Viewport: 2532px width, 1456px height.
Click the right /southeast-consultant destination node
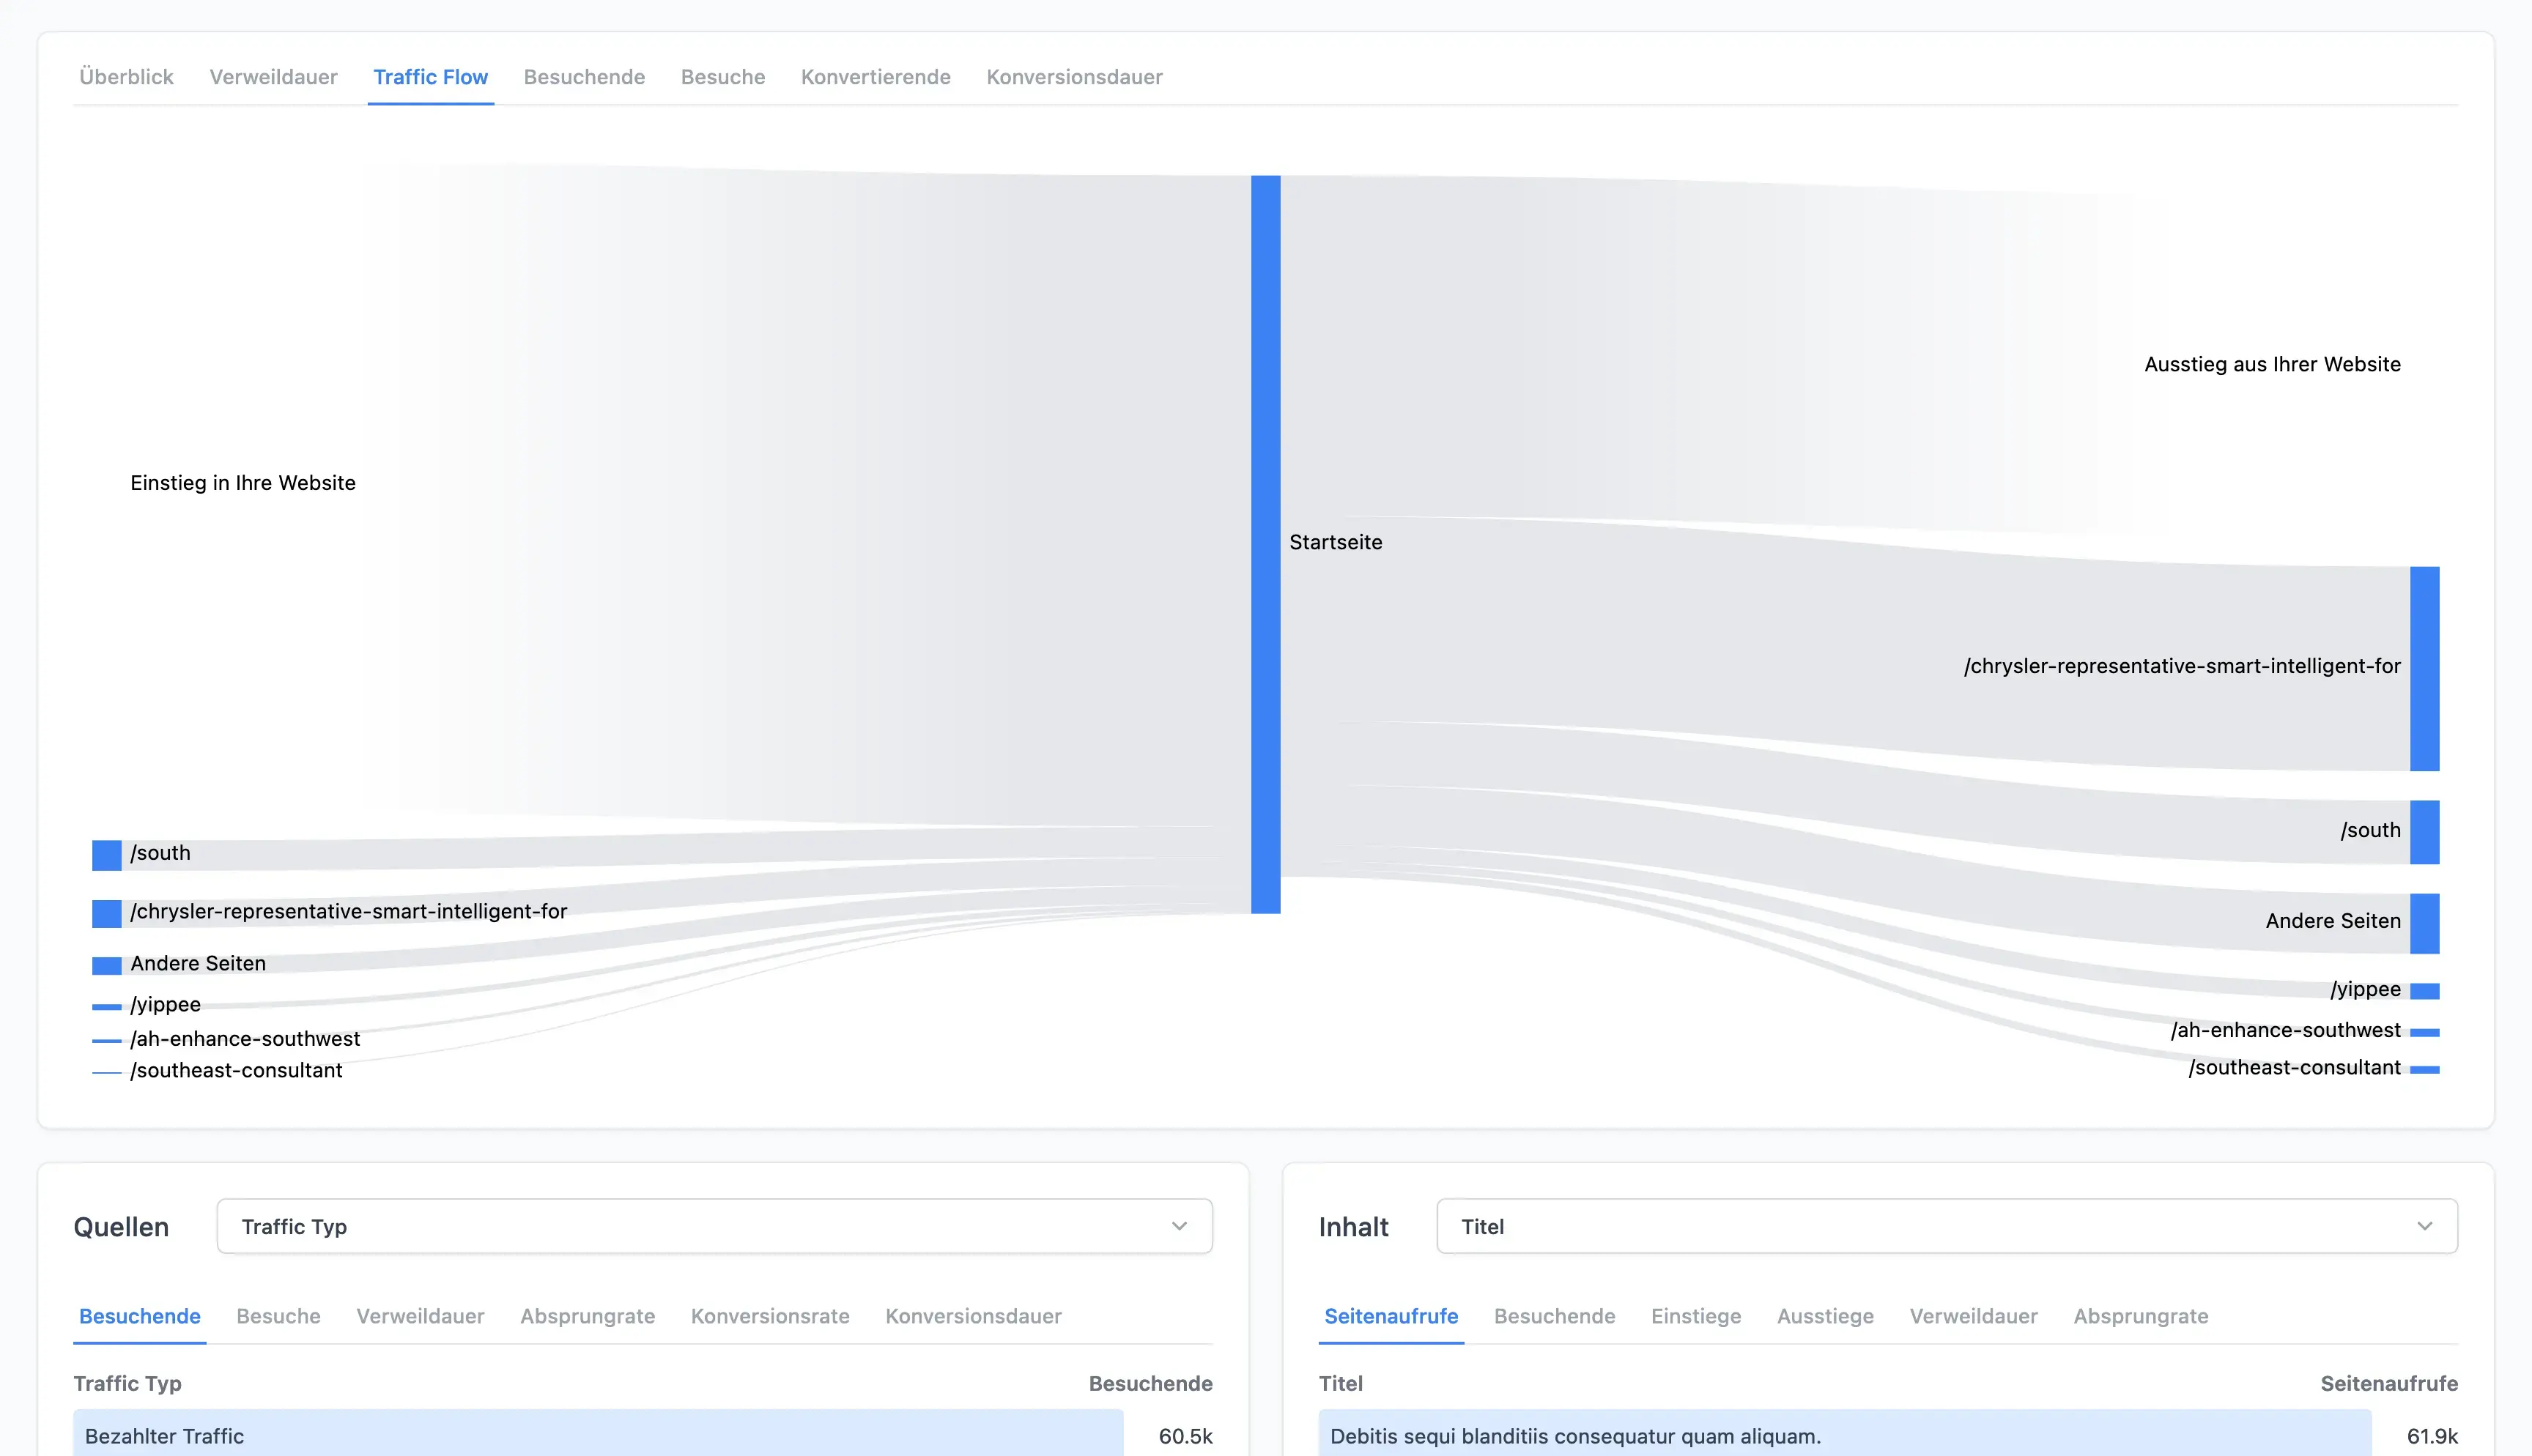pos(2424,1070)
